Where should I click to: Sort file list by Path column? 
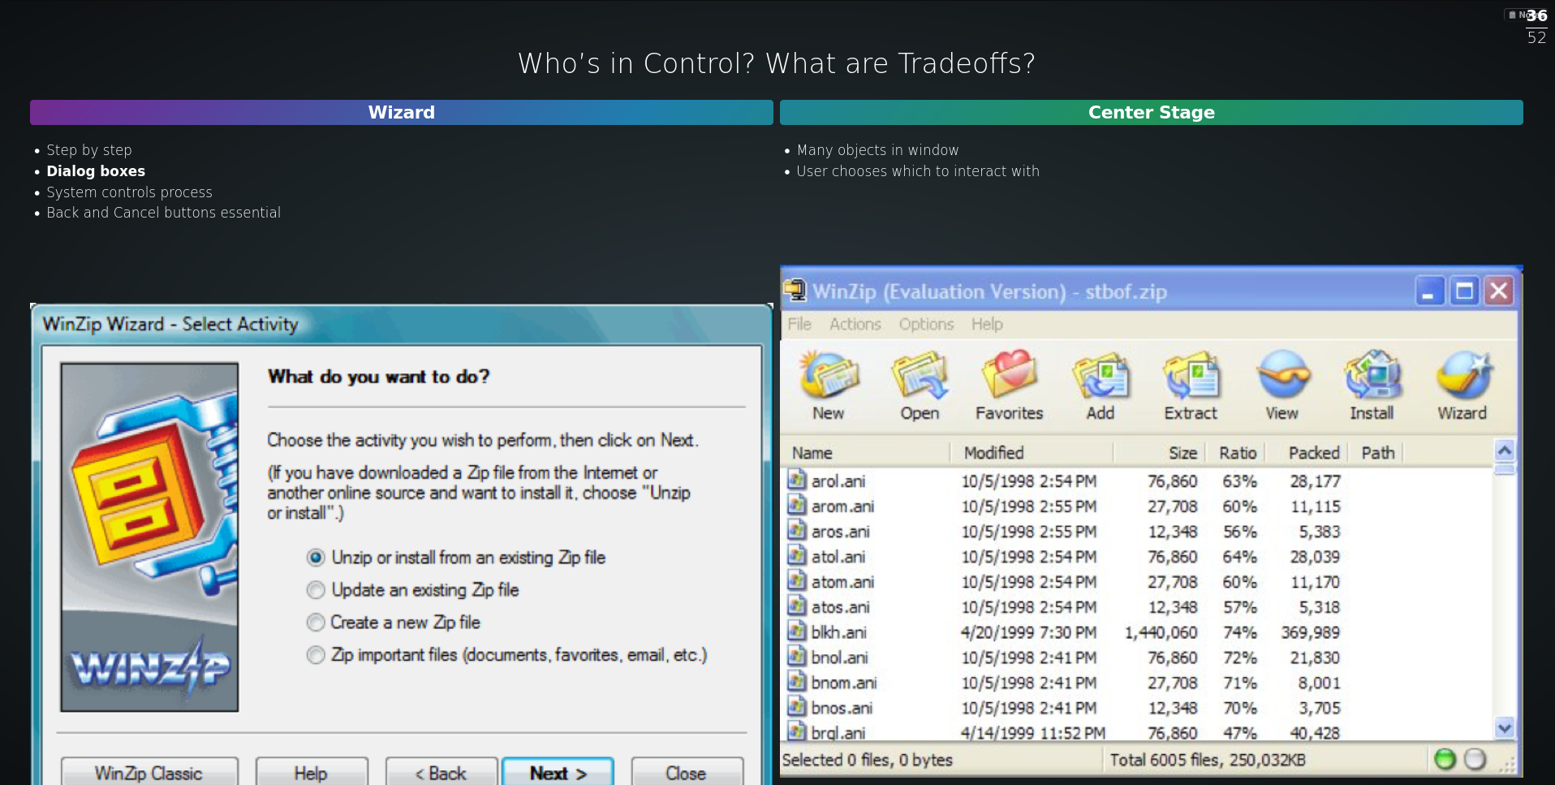(1377, 453)
